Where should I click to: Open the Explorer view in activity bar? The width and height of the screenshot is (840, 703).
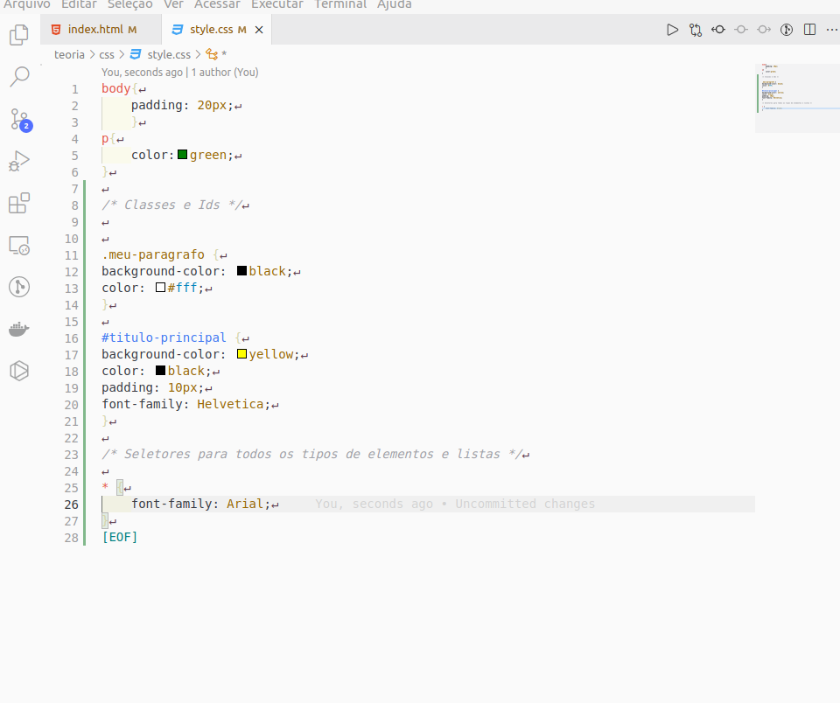pyautogui.click(x=19, y=35)
